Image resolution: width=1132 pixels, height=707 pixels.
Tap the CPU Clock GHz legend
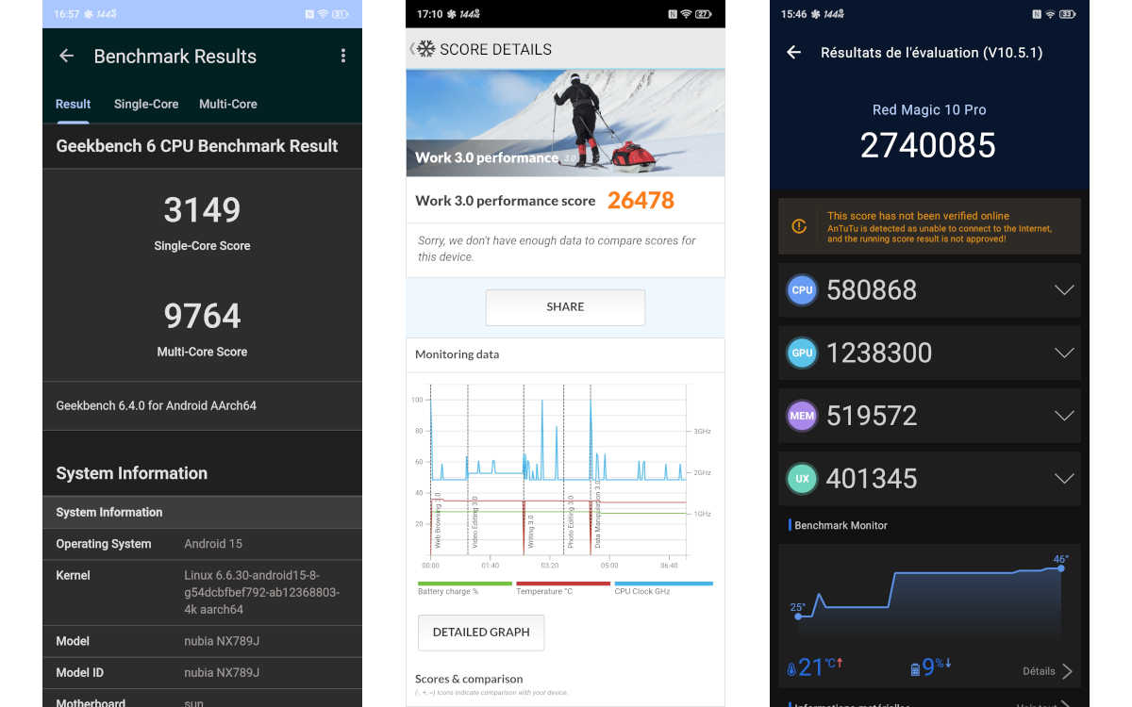(663, 588)
